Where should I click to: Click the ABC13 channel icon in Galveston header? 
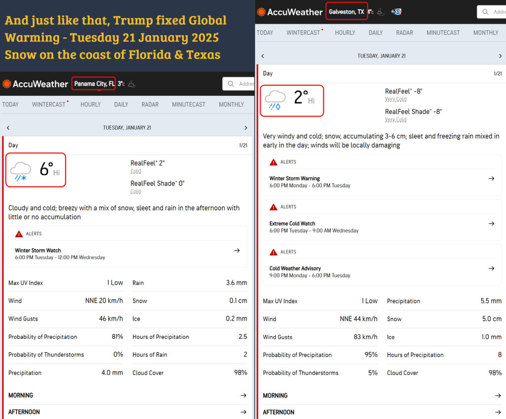(x=396, y=12)
